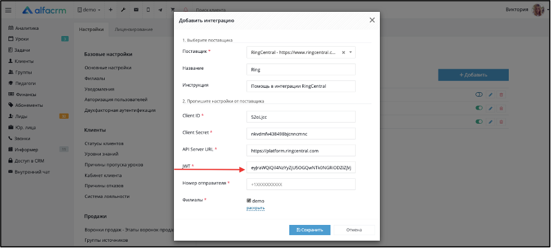551x248 pixels.
Task: Save the integration with Сохранить button
Action: (x=310, y=230)
